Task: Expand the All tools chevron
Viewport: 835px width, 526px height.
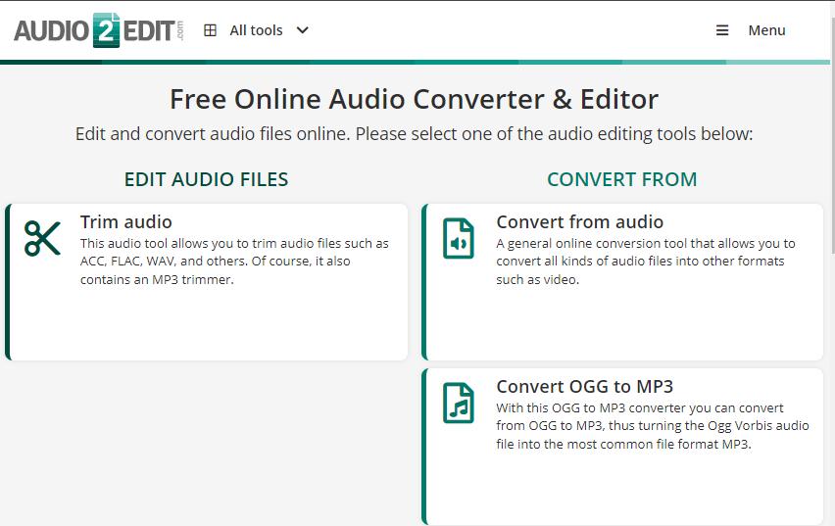Action: point(303,30)
